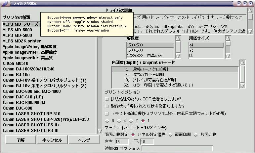Viewport: 255px width, 153px height.
Task: Select 1, 通常のモノクロ印刷 depth
Action: tap(175, 69)
